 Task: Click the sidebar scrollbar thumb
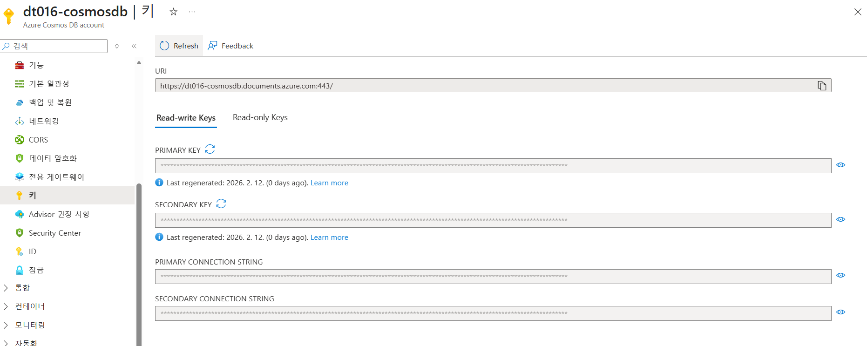(139, 265)
